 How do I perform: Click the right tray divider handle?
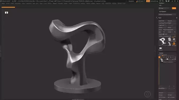(155, 51)
